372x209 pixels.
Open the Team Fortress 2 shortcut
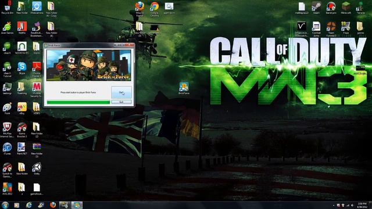tap(331, 29)
